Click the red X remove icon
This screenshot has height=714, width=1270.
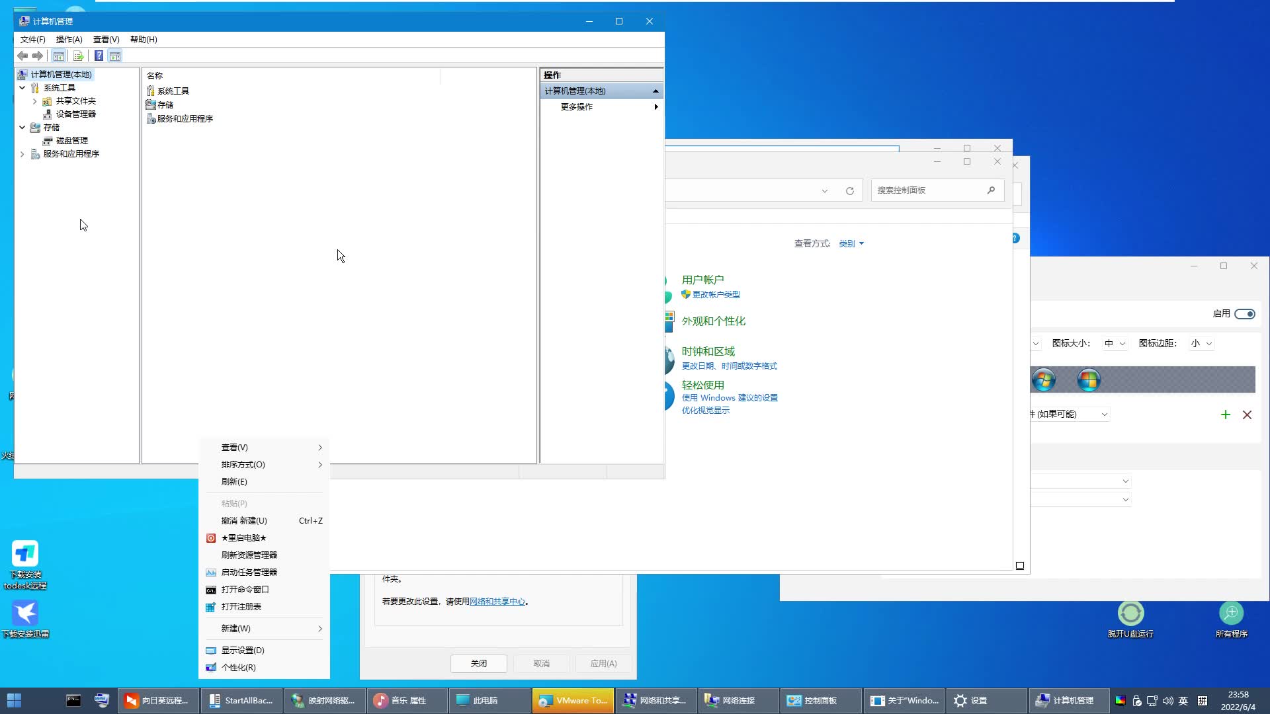[1247, 415]
